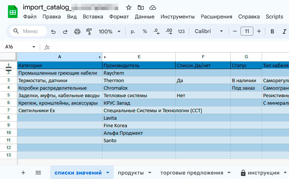Open the Вид menu
Screen dimensions: 289x179
pyautogui.click(x=72, y=17)
